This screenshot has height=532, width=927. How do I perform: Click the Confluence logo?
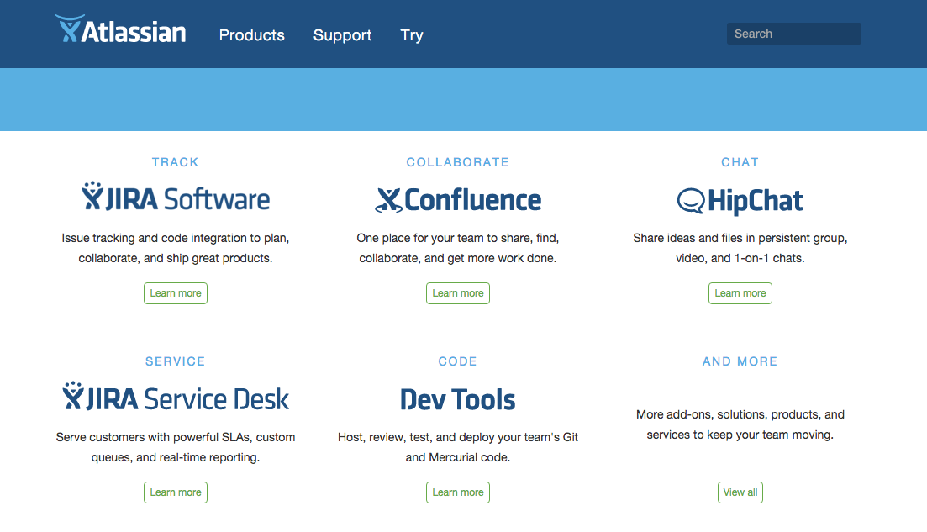458,200
